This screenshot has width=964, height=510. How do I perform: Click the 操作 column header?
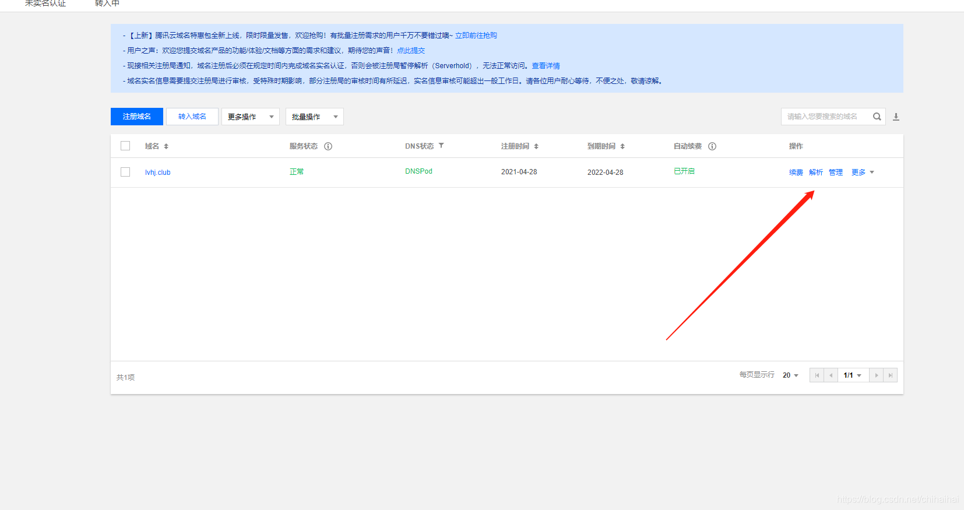[796, 146]
